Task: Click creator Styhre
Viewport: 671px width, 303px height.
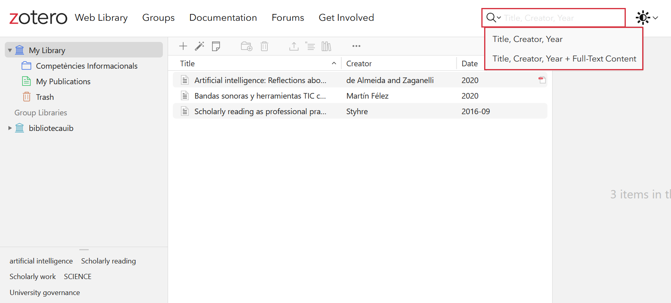Action: point(357,111)
